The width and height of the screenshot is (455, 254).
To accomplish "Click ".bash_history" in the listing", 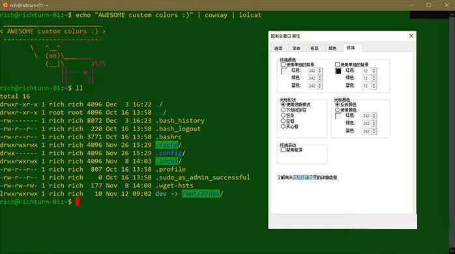I will coord(180,120).
